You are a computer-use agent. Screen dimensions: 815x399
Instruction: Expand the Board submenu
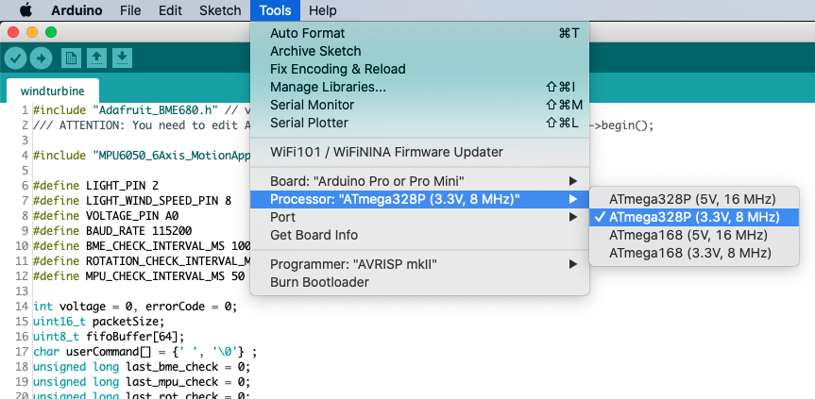(419, 181)
